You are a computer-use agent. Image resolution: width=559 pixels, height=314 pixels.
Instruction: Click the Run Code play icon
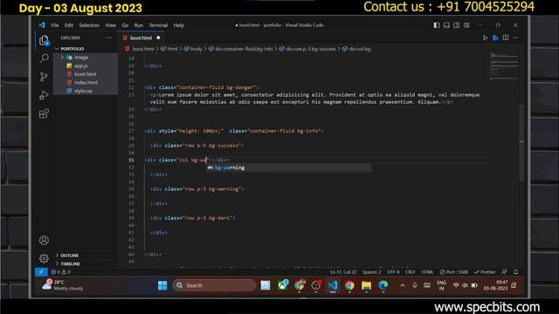coord(485,38)
